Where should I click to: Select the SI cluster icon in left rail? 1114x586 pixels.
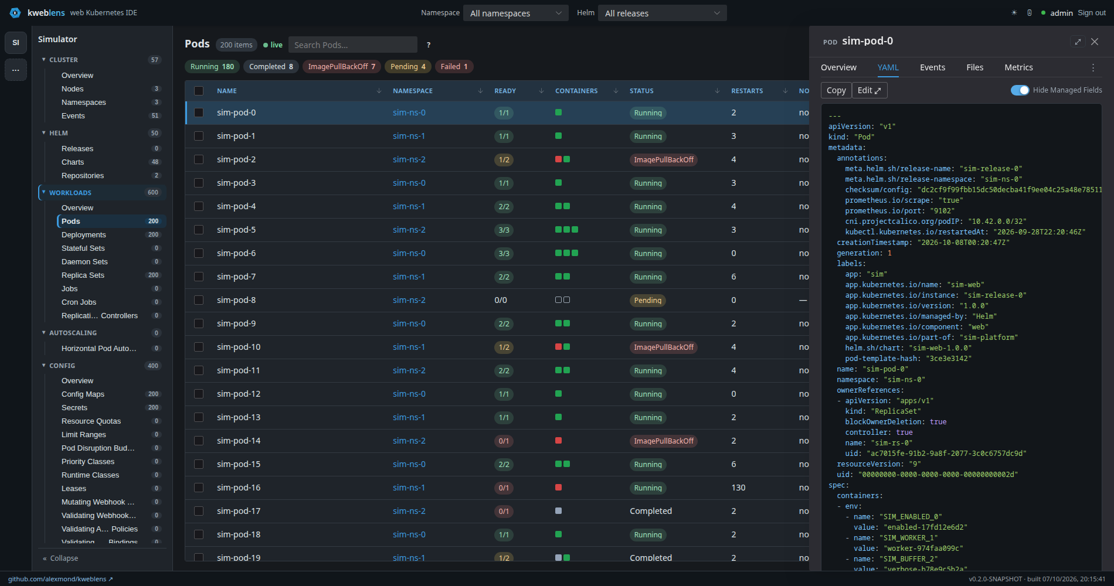pos(16,42)
